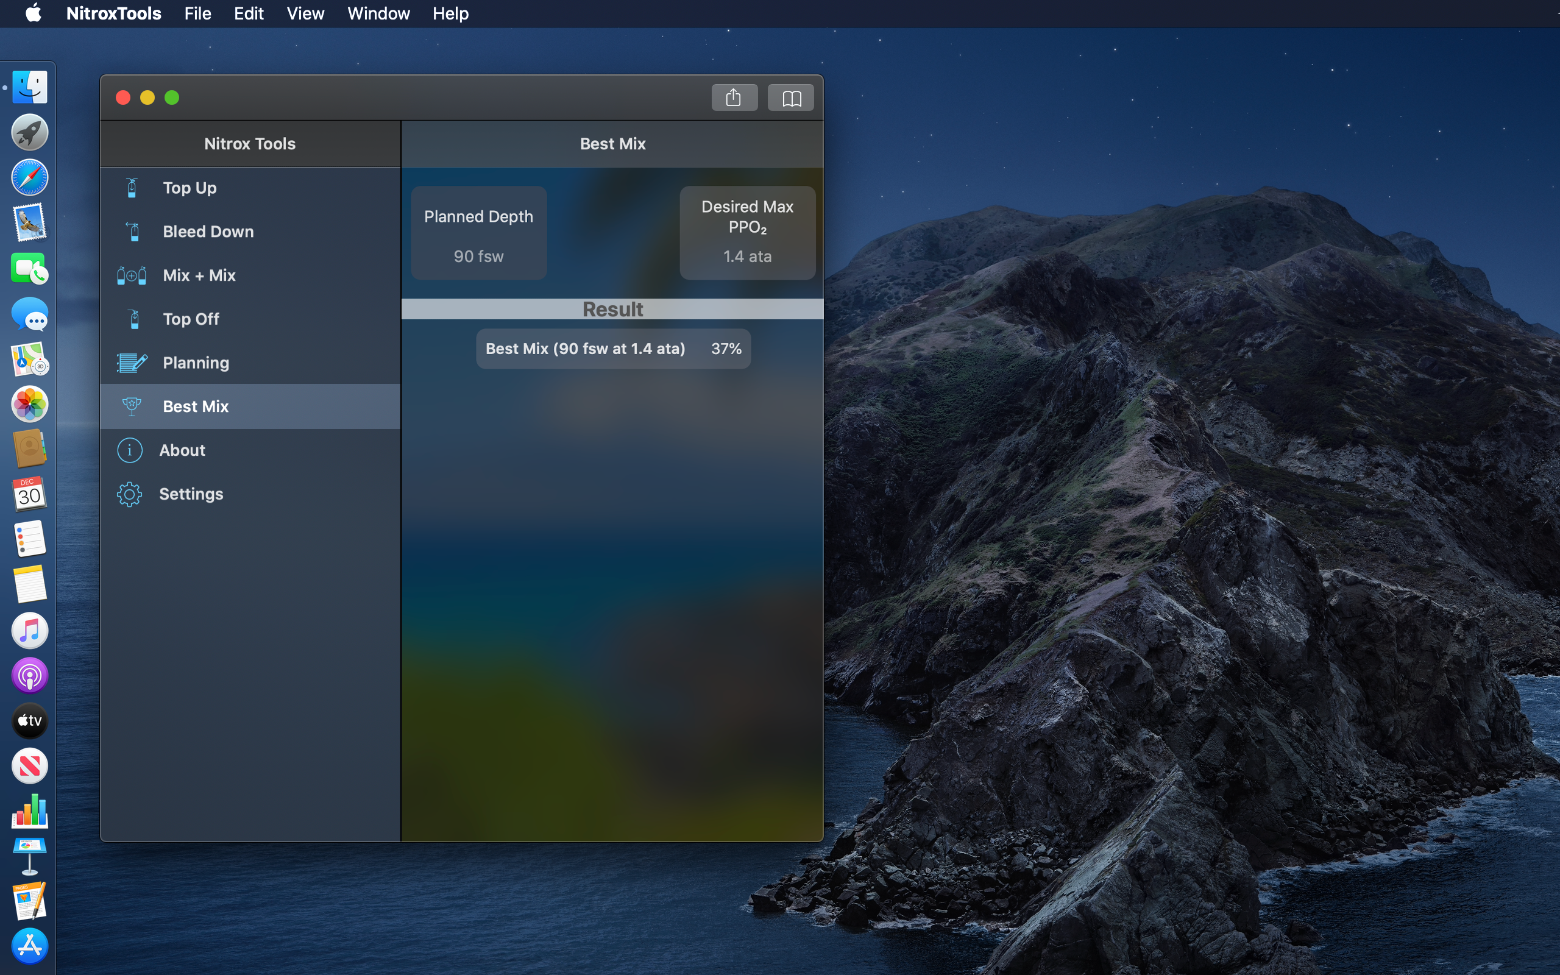Open Mail stamp icon in Dock
The height and width of the screenshot is (975, 1560).
click(30, 222)
